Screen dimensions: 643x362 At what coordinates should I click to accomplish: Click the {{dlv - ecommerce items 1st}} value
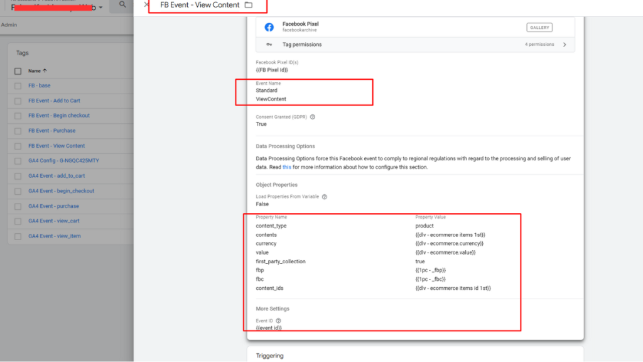pyautogui.click(x=450, y=235)
